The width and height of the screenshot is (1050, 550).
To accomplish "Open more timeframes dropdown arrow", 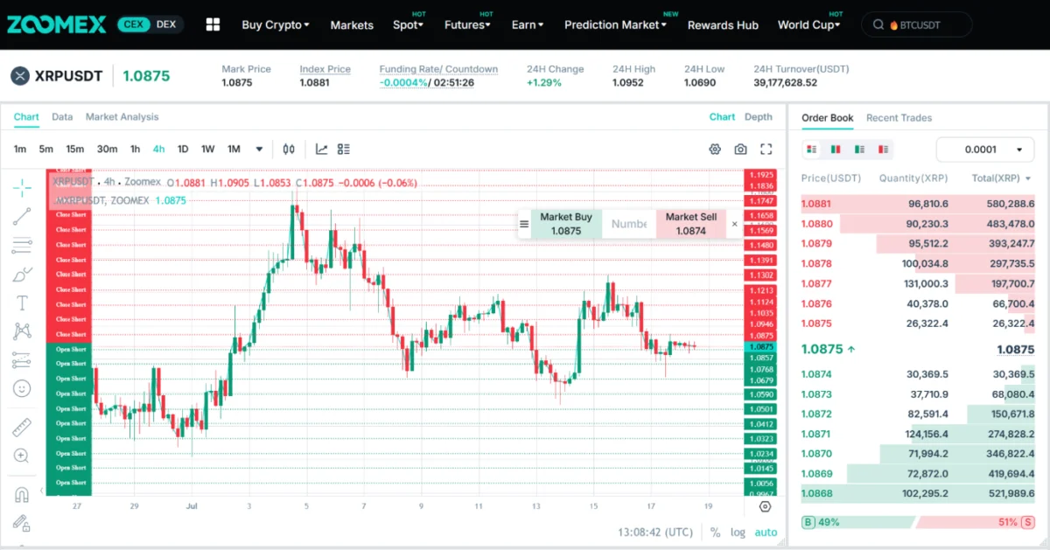I will (x=259, y=149).
